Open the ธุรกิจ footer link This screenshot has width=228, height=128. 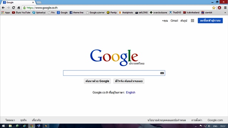tap(24, 120)
